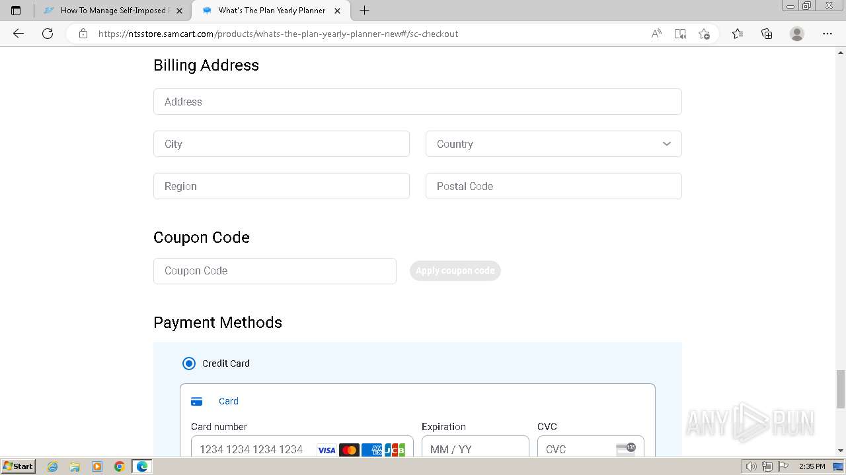Click the Address input field
Screen dimensions: 846x475
(417, 102)
